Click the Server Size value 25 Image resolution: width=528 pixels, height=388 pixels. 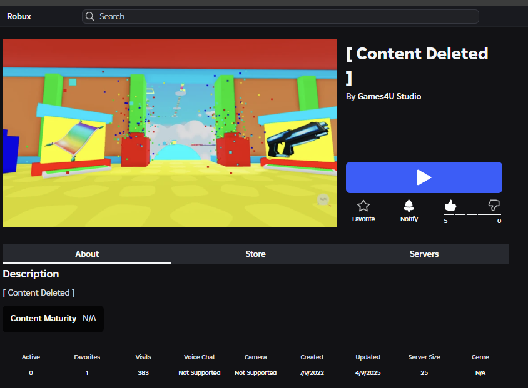pos(424,372)
